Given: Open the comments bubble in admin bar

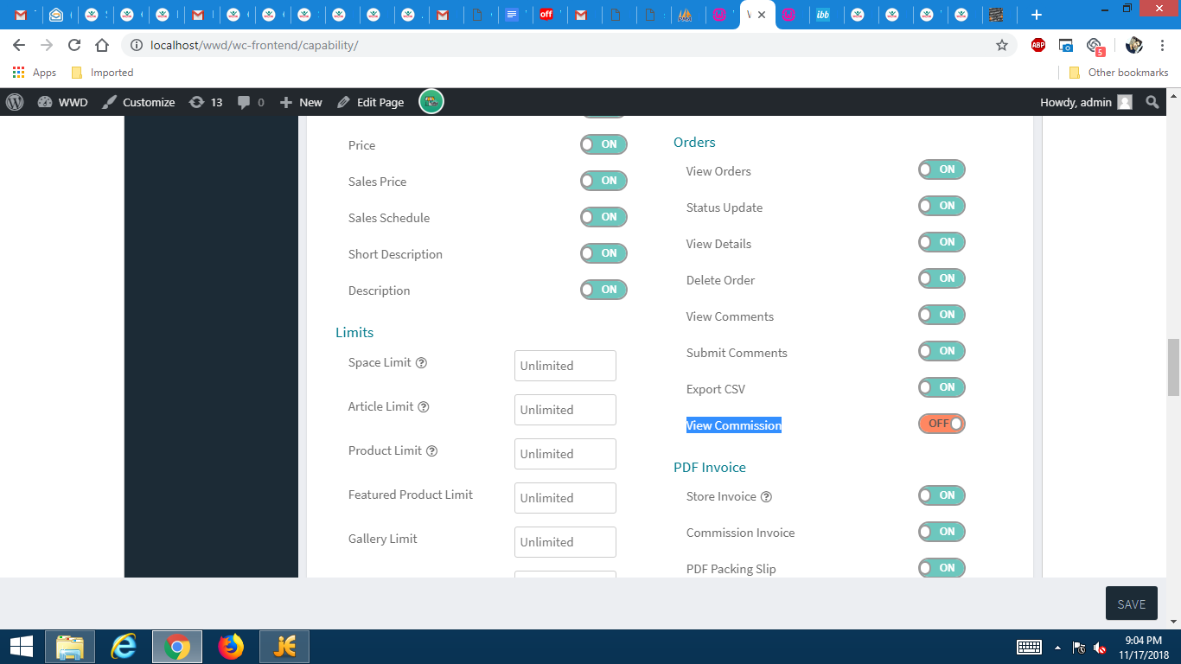Looking at the screenshot, I should point(244,102).
